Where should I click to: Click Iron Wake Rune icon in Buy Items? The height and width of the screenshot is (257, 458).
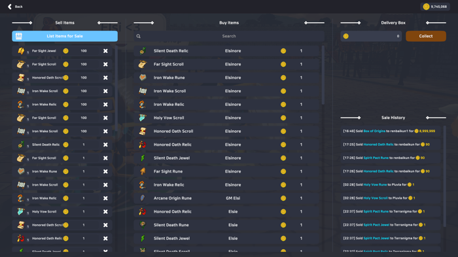coord(143,78)
